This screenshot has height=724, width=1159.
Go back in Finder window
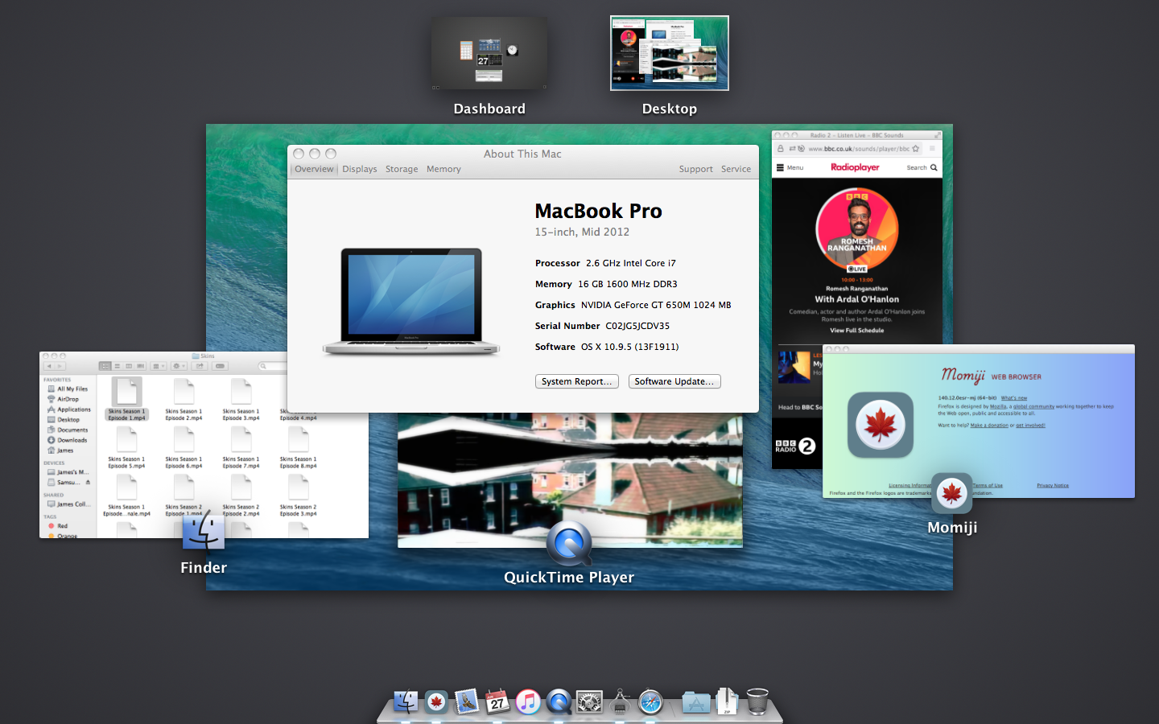pos(48,366)
